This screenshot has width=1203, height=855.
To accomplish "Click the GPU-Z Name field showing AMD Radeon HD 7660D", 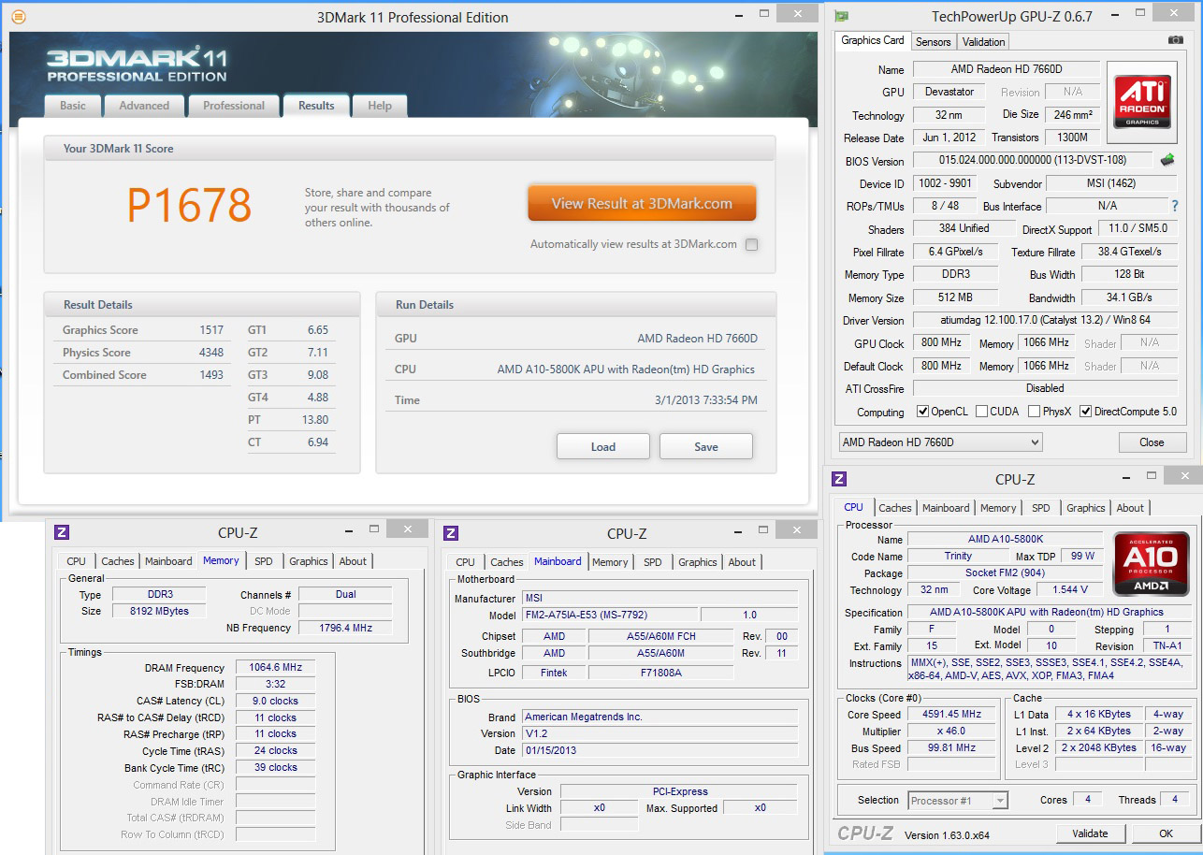I will 1006,69.
